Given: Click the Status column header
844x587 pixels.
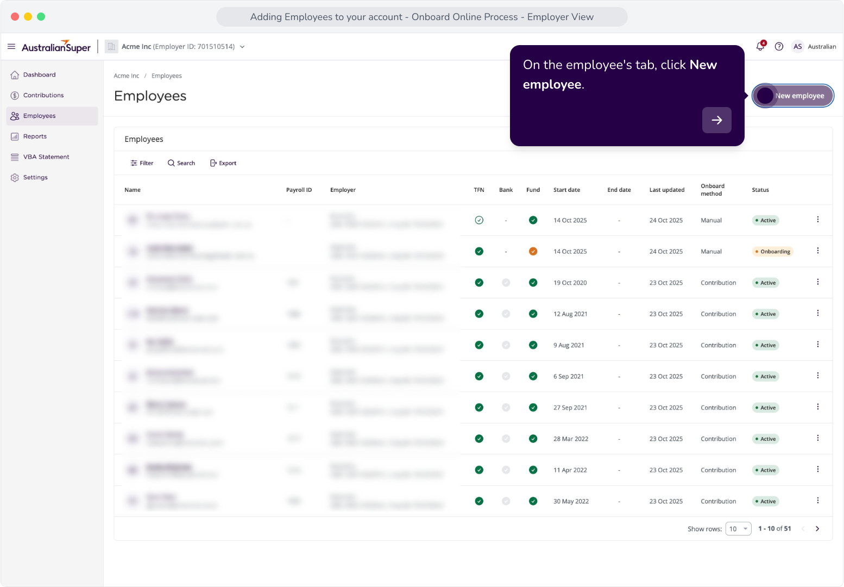Looking at the screenshot, I should (760, 190).
